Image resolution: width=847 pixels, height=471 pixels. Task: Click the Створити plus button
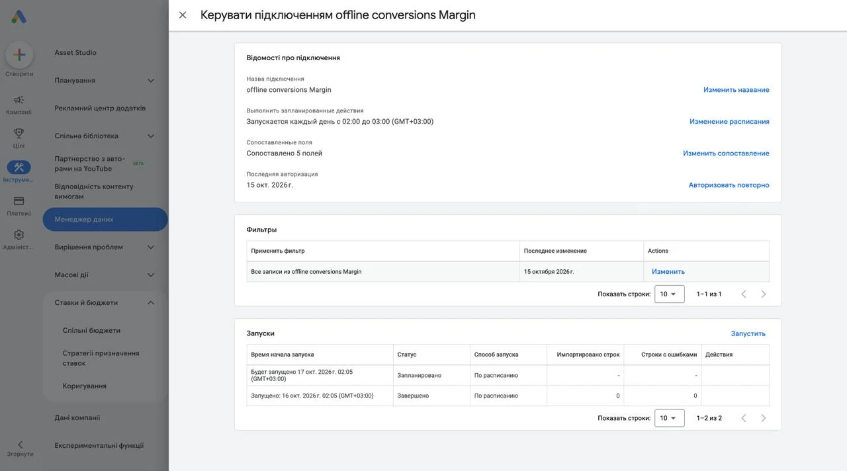pyautogui.click(x=19, y=55)
